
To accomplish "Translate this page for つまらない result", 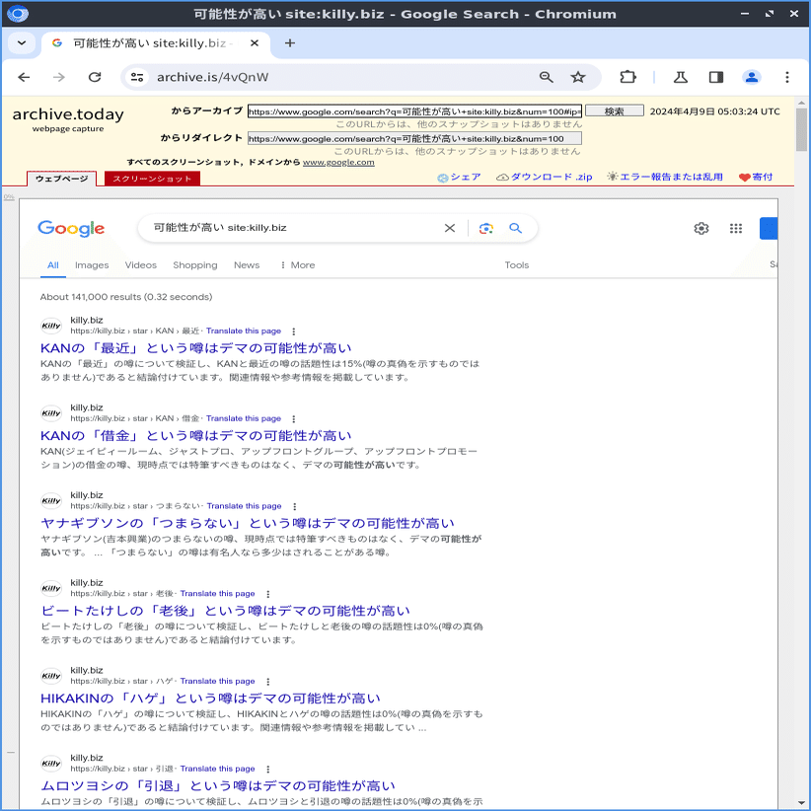I will tap(244, 506).
